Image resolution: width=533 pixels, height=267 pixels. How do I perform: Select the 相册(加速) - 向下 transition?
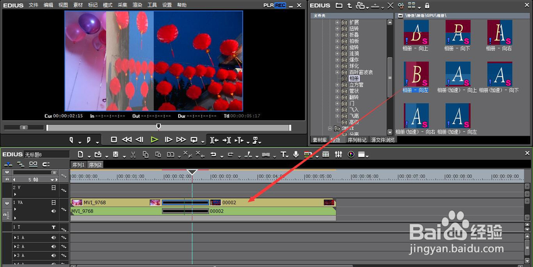pyautogui.click(x=499, y=77)
